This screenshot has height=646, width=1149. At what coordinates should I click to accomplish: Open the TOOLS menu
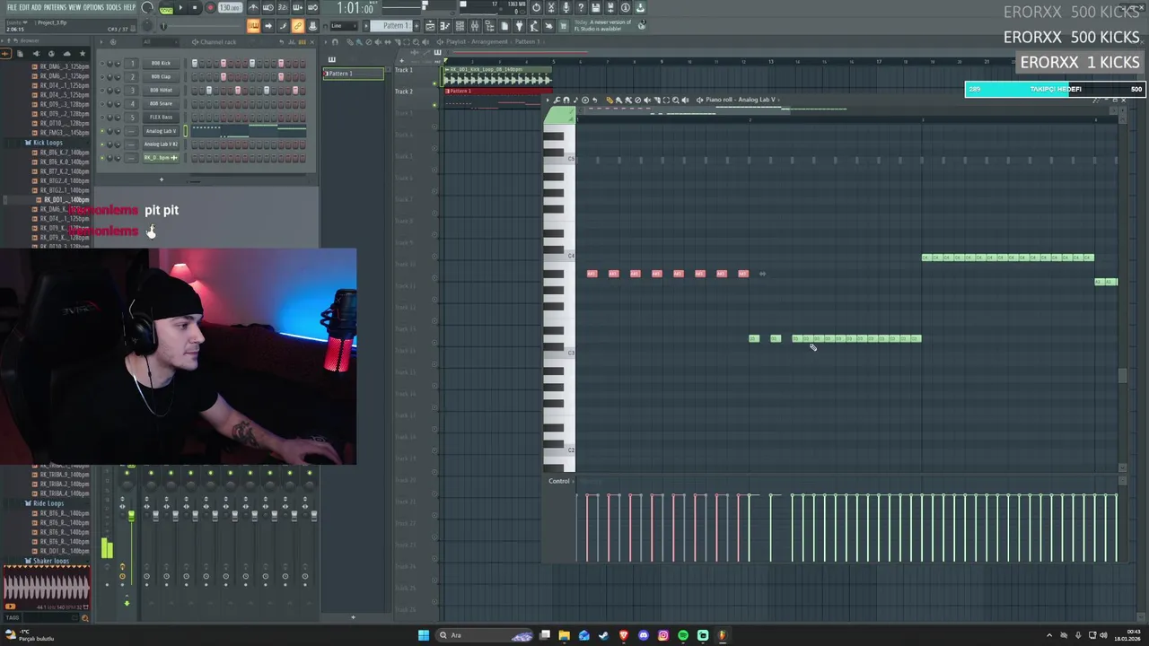(113, 7)
